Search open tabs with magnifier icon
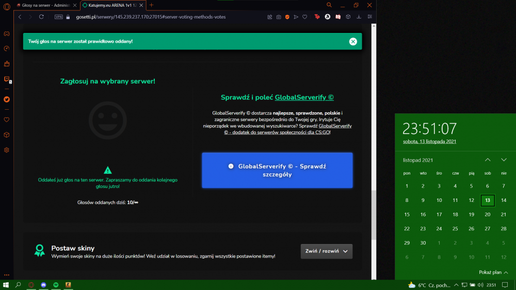 coord(329,5)
